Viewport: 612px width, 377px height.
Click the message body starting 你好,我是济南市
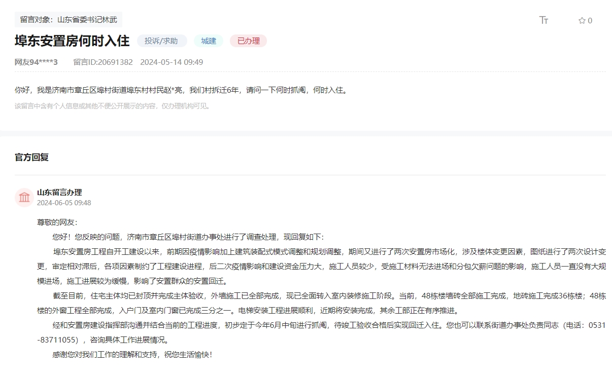click(181, 91)
